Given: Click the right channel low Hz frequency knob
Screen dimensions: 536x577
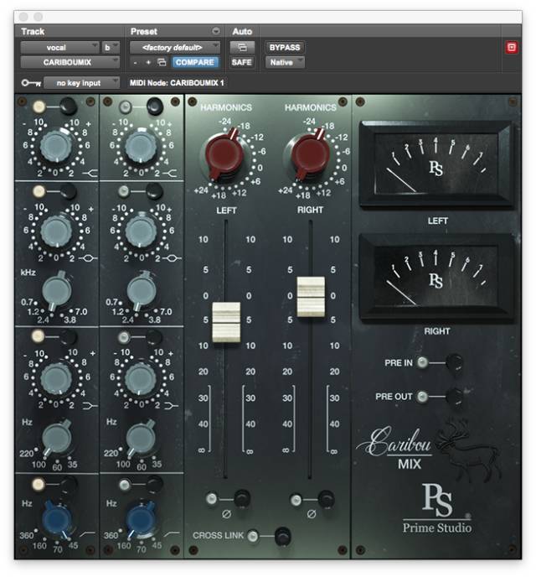Looking at the screenshot, I should click(141, 439).
